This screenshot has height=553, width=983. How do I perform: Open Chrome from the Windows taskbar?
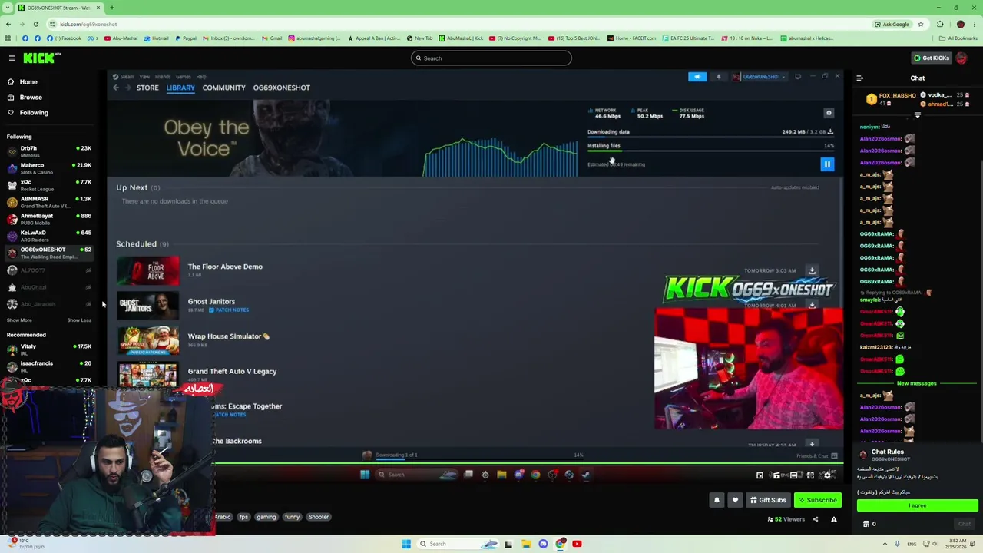(560, 544)
